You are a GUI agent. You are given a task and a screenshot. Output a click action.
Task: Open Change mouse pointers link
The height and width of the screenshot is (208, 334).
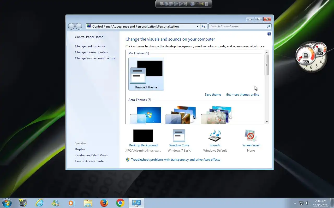[91, 52]
